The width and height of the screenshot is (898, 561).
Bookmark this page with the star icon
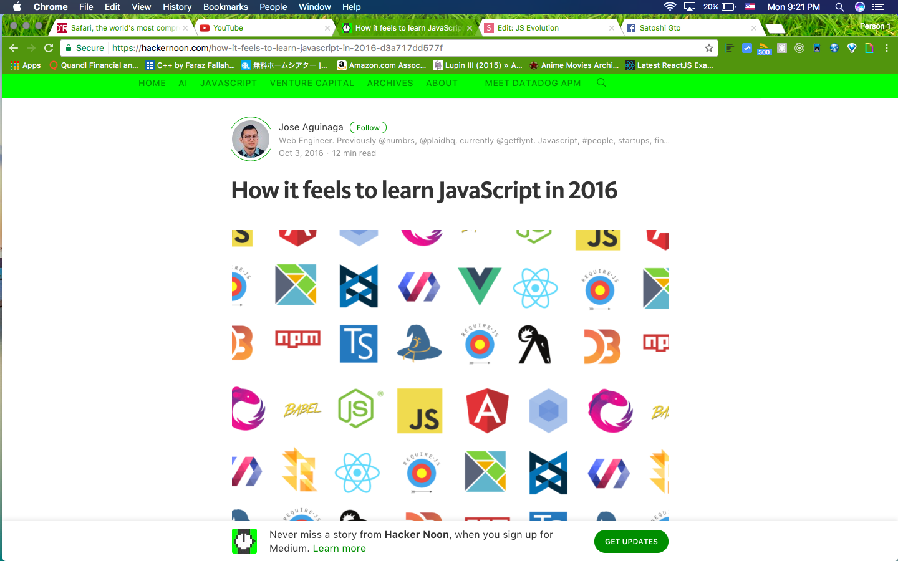tap(709, 48)
